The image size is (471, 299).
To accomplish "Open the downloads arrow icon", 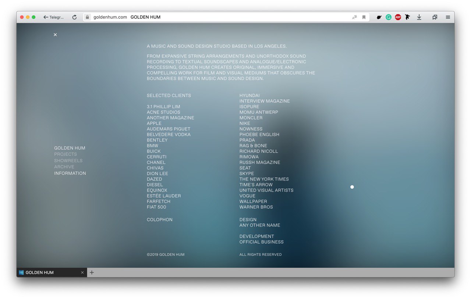I will (x=419, y=17).
